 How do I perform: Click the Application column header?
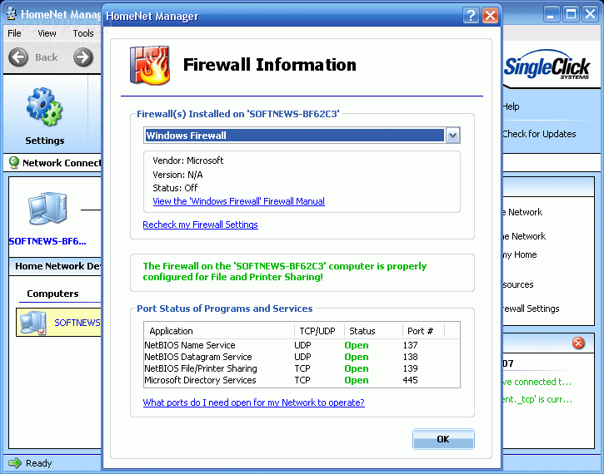tap(219, 331)
